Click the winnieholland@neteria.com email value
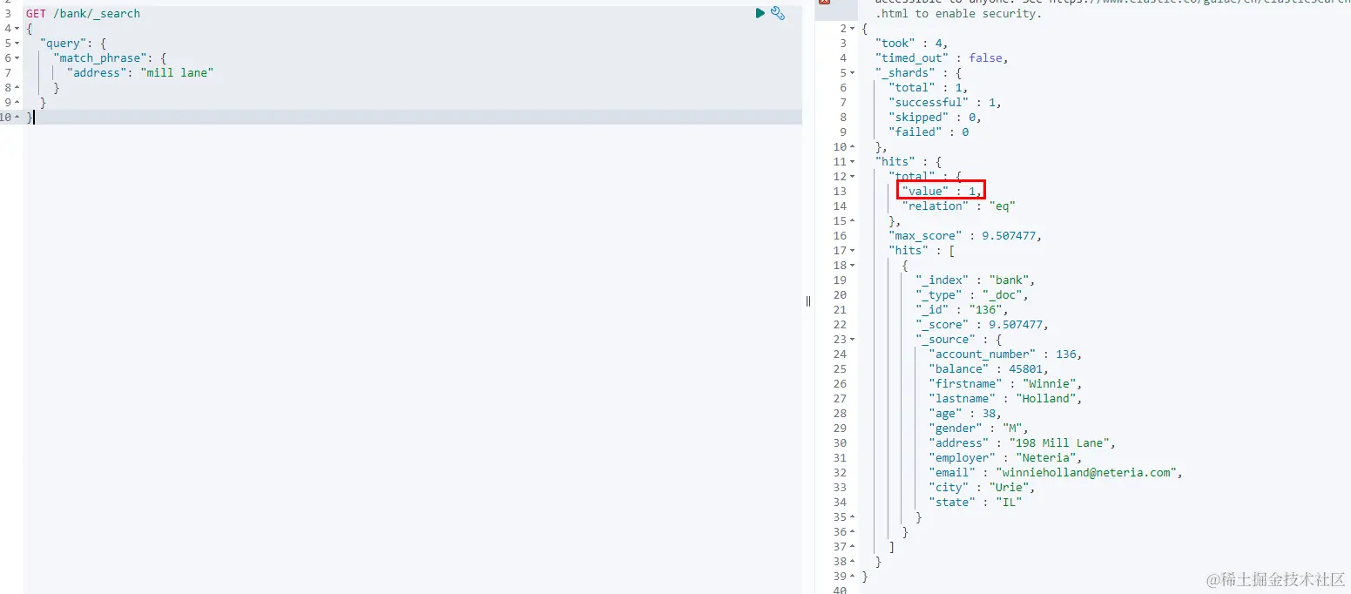Viewport: 1351px width, 594px height. (x=1086, y=473)
